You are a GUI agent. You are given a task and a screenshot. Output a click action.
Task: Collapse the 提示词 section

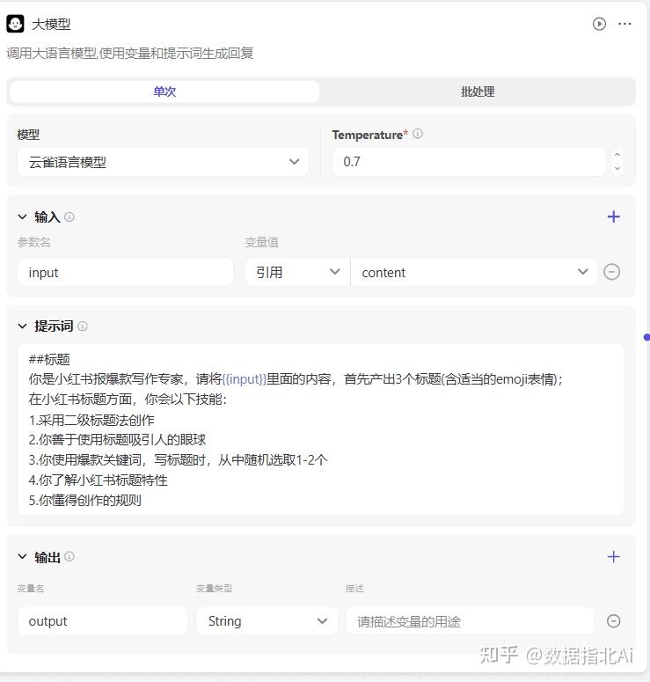coord(22,326)
